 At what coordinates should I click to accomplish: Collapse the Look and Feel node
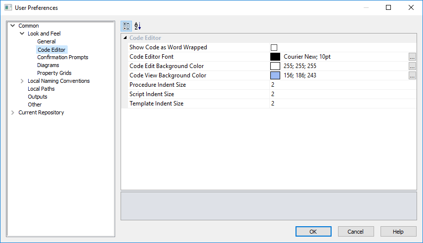(x=22, y=34)
